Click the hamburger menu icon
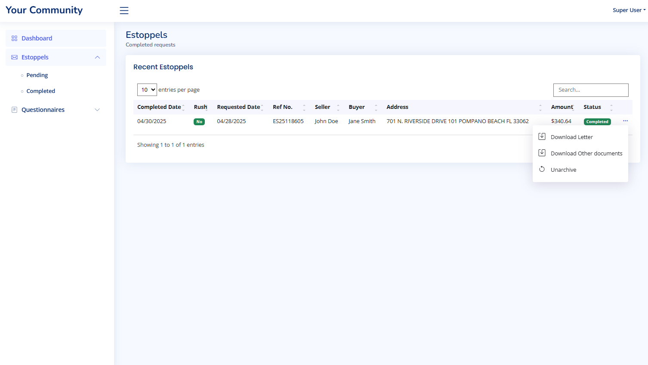 coord(124,11)
